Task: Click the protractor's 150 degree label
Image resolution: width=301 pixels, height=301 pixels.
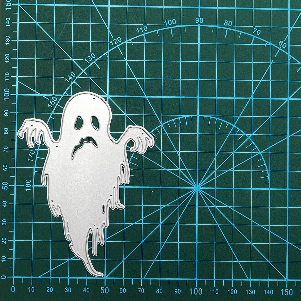Action: (x=53, y=102)
